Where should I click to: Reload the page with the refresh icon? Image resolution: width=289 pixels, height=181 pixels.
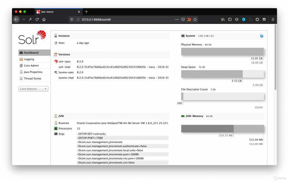(37, 19)
